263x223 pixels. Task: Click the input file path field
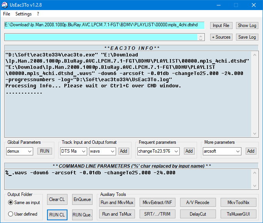pyautogui.click(x=105, y=25)
